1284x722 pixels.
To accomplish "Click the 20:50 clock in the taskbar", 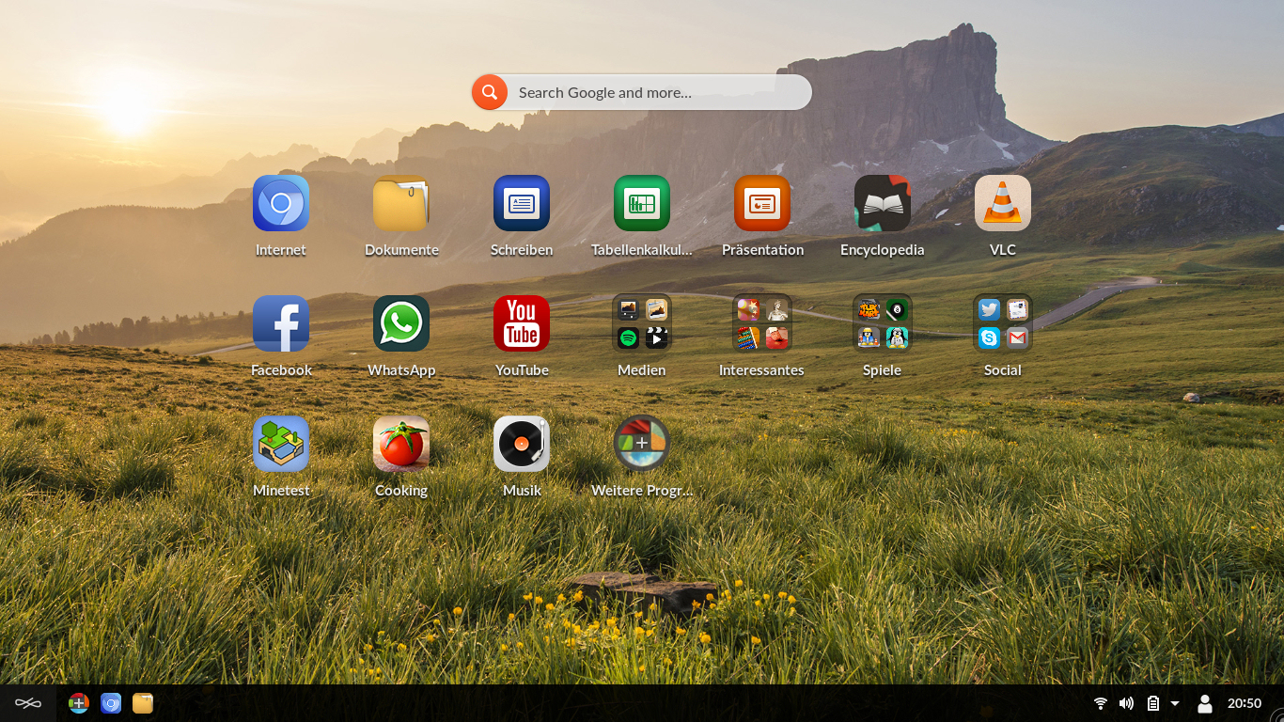I will (1245, 703).
